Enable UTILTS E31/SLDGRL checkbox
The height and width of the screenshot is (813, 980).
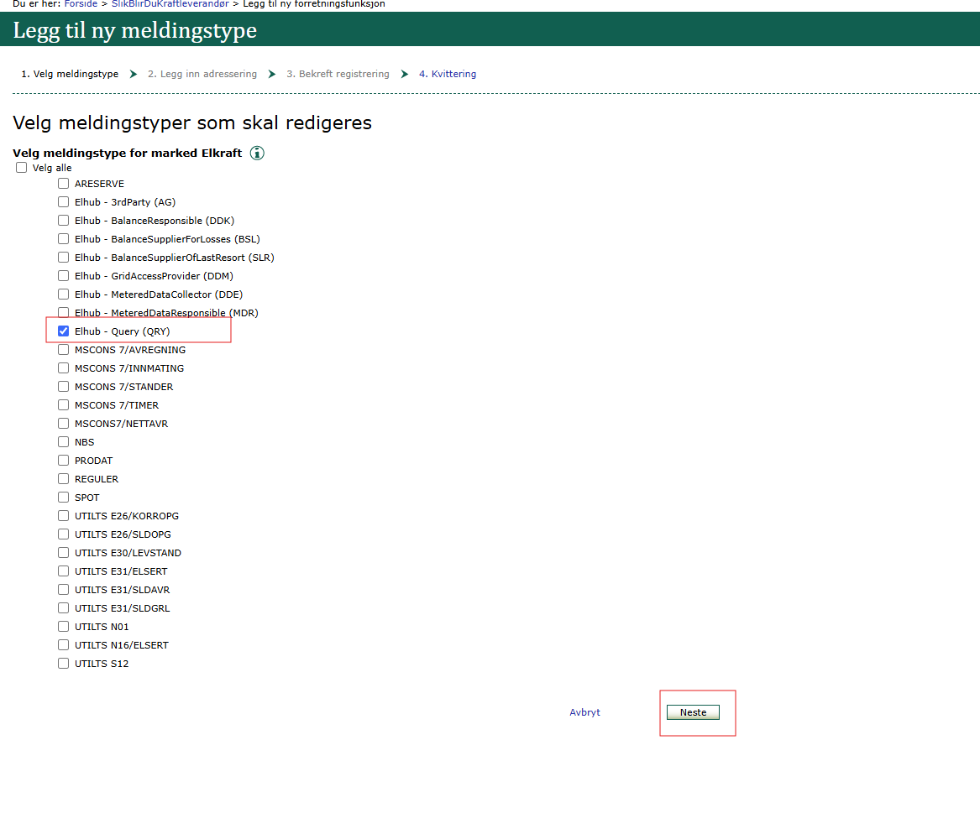(x=63, y=608)
